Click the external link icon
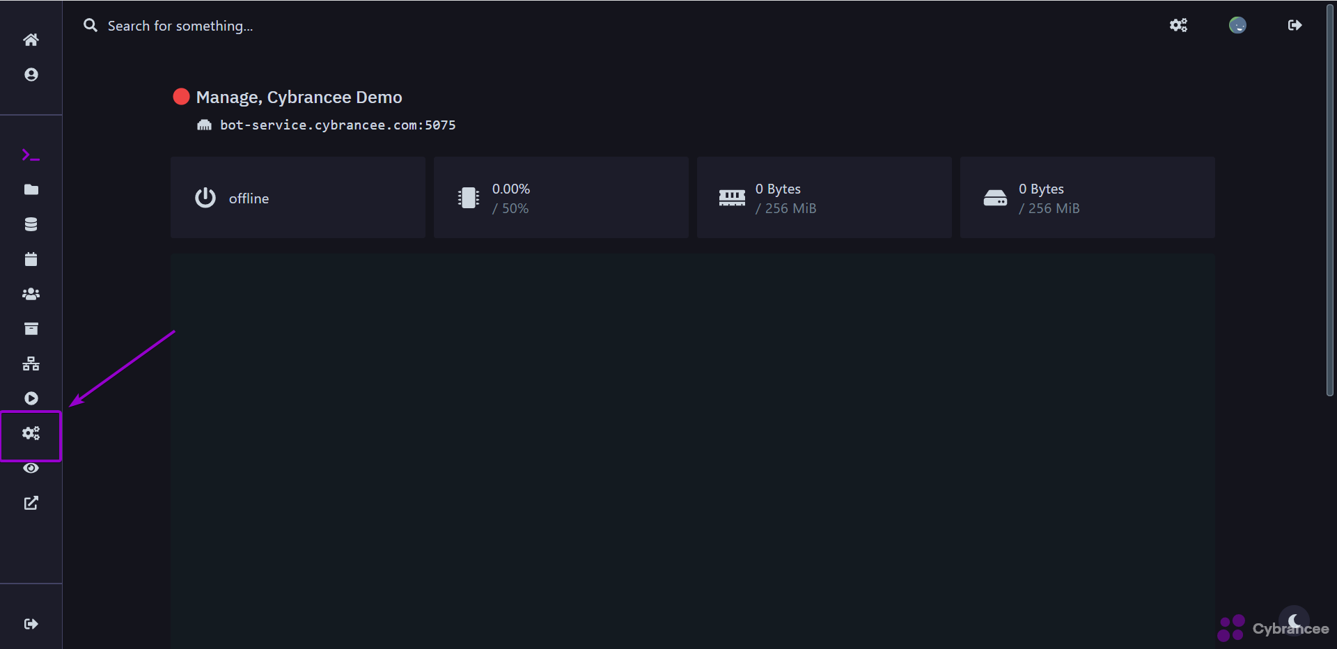Image resolution: width=1337 pixels, height=649 pixels. coord(31,503)
